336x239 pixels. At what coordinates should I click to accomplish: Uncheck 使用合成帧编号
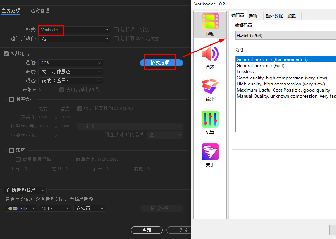[62, 89]
